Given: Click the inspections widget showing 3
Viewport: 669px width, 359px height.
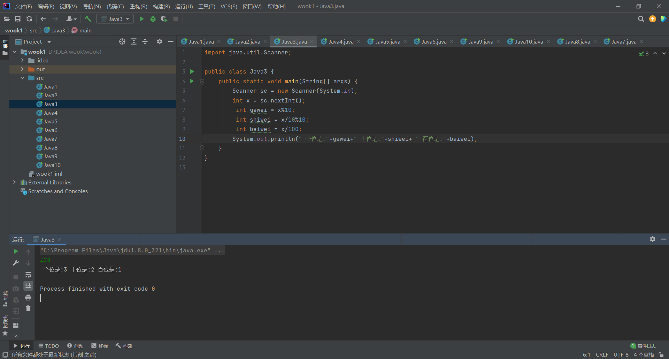Looking at the screenshot, I should (x=644, y=53).
